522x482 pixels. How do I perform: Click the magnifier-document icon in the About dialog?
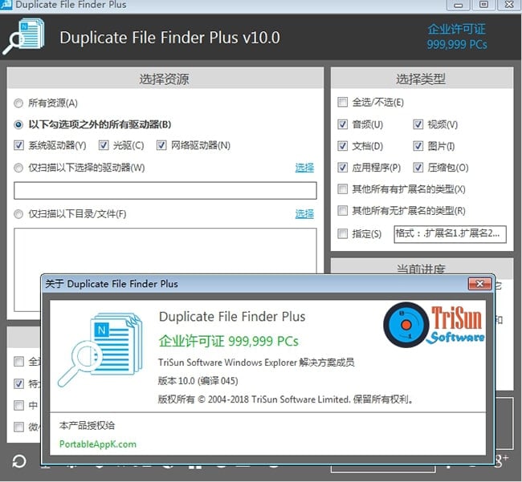coord(100,350)
